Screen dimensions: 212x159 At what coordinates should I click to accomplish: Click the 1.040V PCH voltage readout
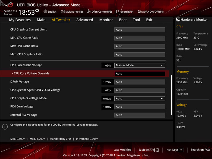[x=107, y=107]
